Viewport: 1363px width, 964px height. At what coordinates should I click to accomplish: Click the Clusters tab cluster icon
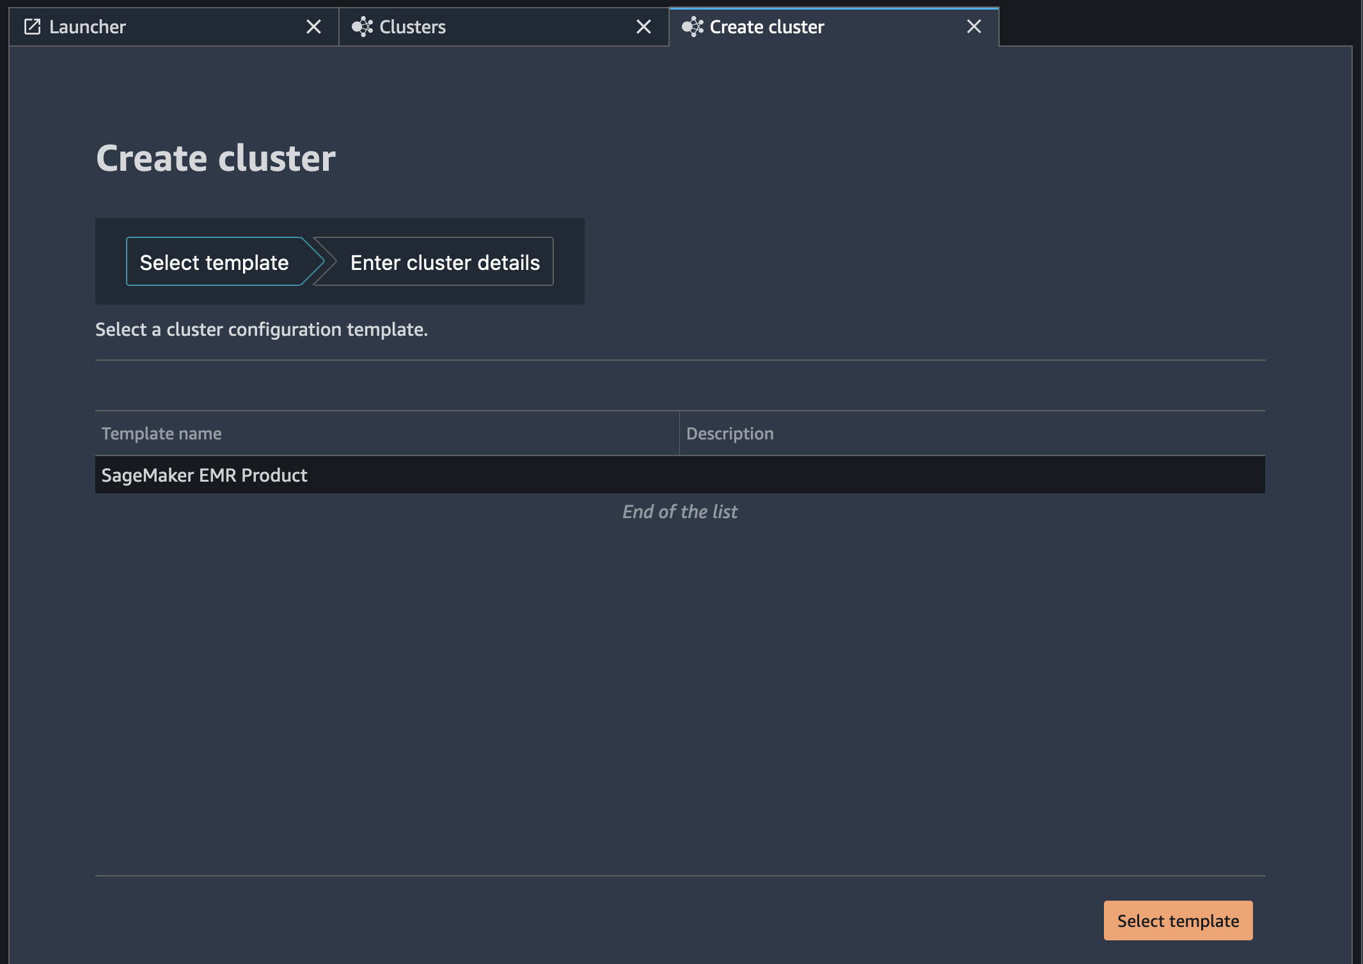coord(362,27)
